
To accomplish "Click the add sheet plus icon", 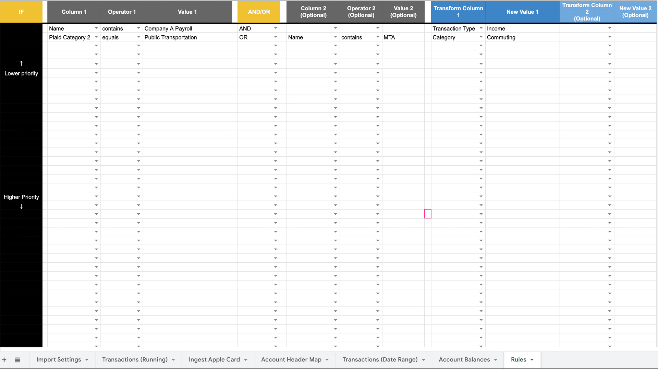I will (x=4, y=360).
